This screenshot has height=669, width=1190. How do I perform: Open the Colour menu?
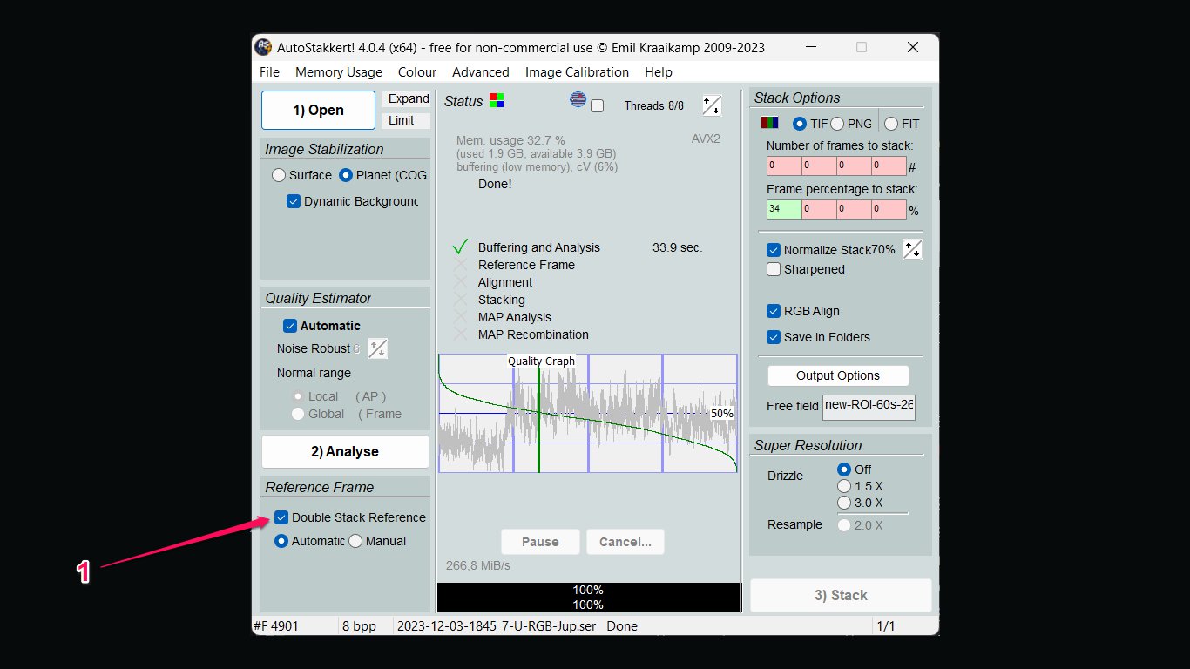click(x=417, y=72)
